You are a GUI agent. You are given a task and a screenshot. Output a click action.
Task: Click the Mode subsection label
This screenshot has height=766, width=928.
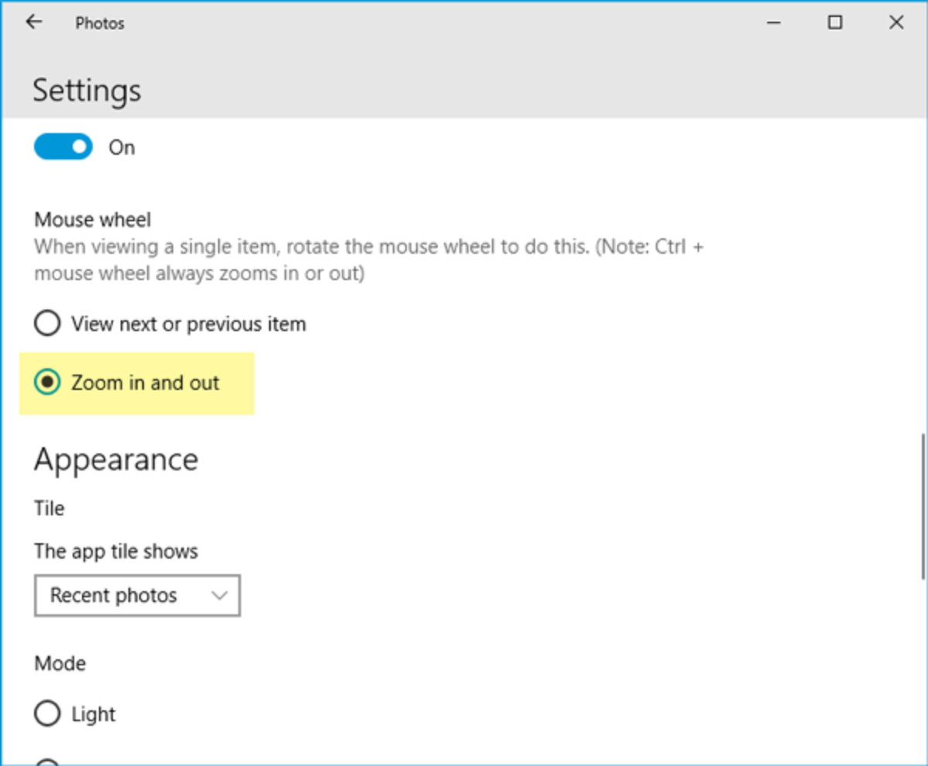coord(60,663)
